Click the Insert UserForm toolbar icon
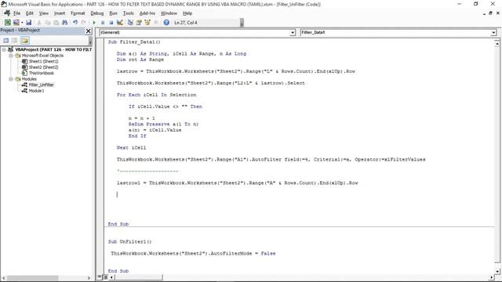 (x=16, y=23)
